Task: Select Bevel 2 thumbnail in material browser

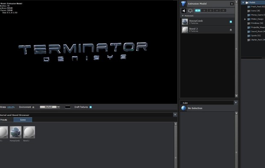Action: click(29, 132)
